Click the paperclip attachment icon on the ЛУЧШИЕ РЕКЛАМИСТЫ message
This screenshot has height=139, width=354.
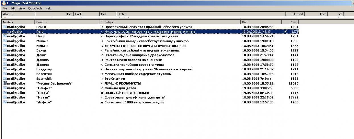click(x=5, y=83)
